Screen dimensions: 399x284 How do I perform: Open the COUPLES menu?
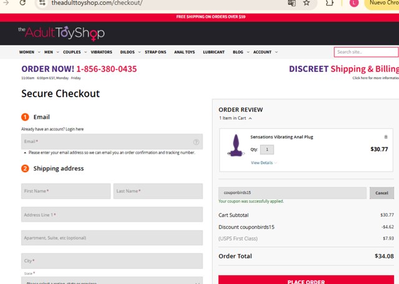pyautogui.click(x=72, y=52)
